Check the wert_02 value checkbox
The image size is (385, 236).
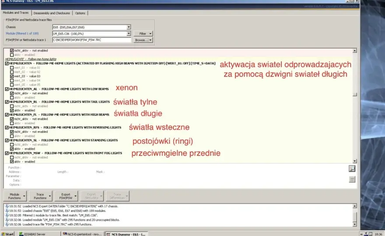point(12,72)
